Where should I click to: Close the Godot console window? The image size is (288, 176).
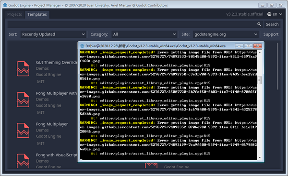pos(257,46)
